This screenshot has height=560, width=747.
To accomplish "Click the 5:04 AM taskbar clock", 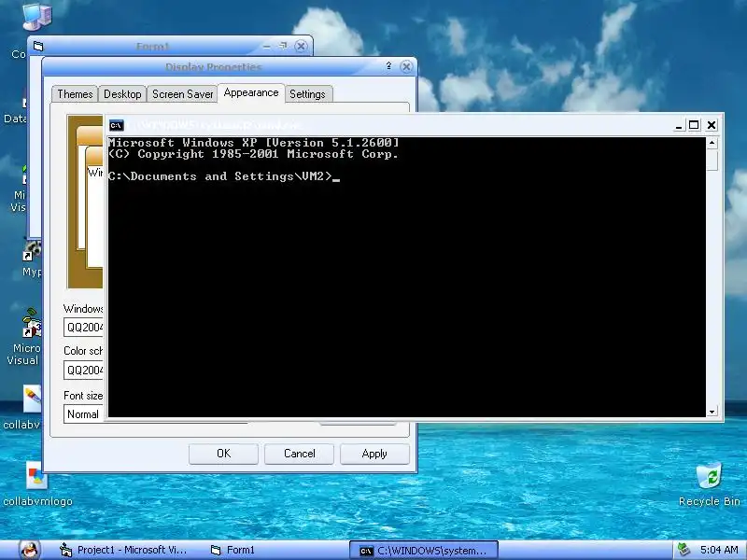I will tap(719, 550).
